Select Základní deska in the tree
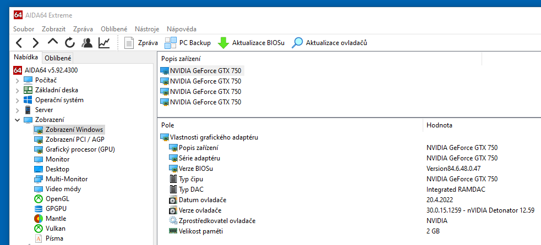 click(x=51, y=90)
